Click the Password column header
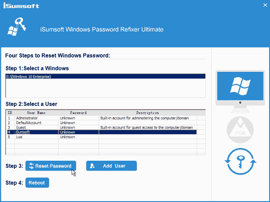This screenshot has height=202, width=270. pos(78,113)
